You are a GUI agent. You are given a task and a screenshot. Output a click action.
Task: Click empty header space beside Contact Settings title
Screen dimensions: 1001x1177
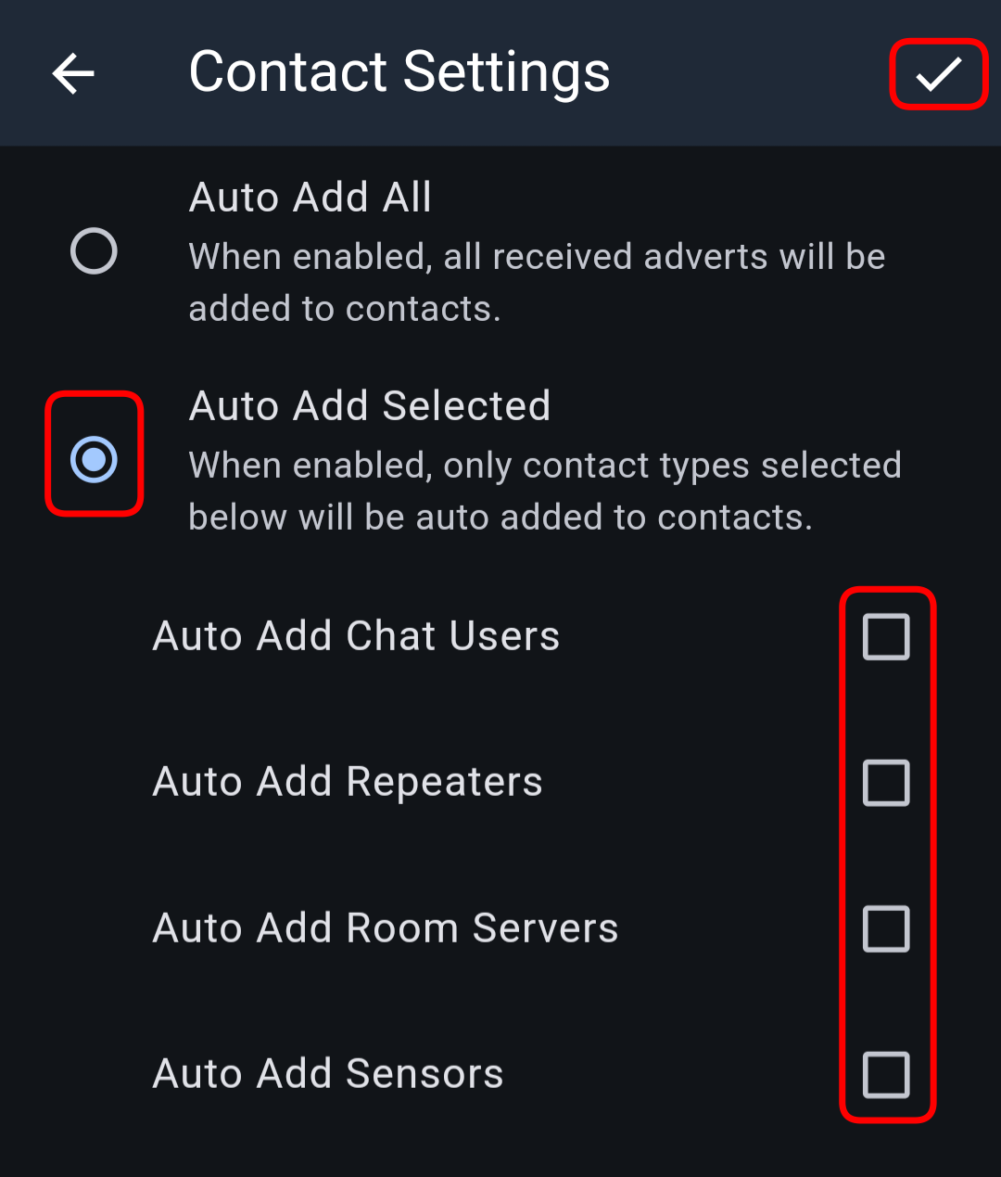pos(751,73)
